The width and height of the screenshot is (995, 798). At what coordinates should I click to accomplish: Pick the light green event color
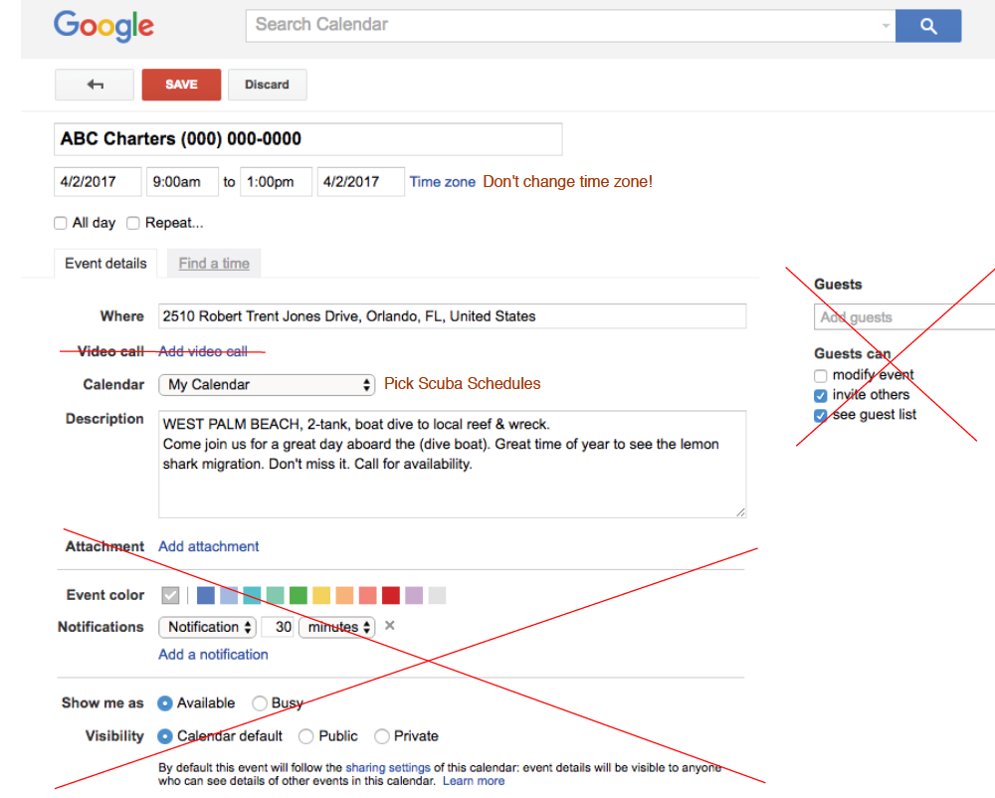click(276, 596)
